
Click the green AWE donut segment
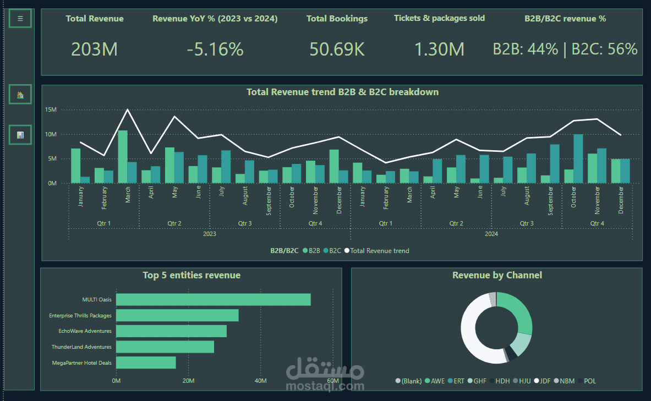point(520,309)
